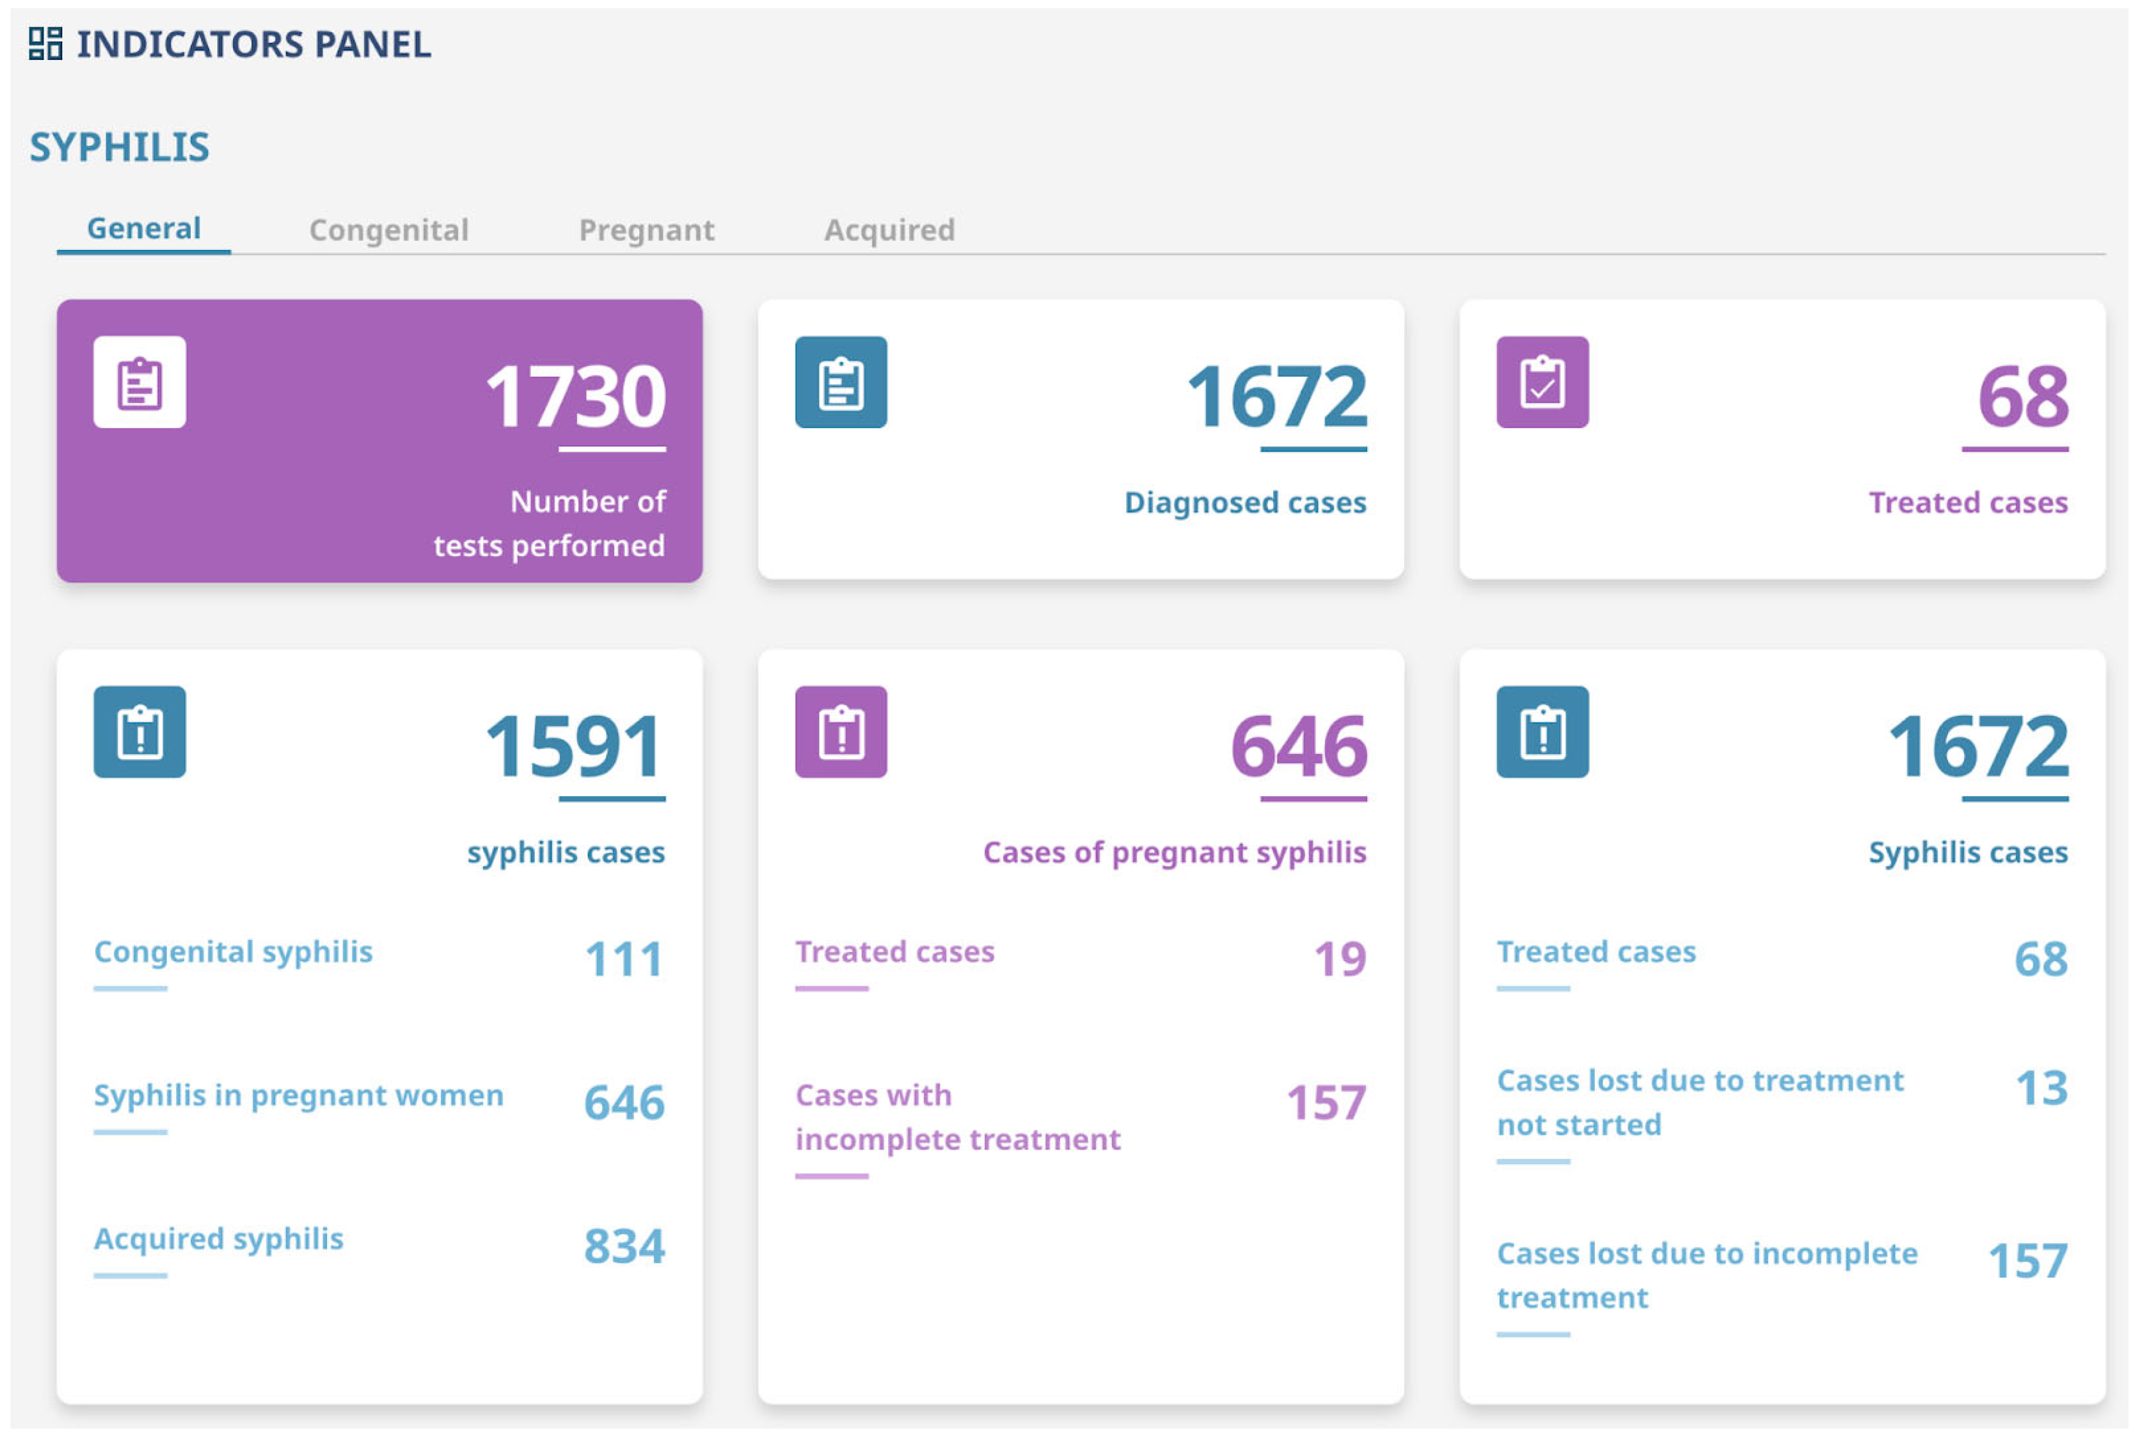Click Cases with incomplete treatment label

click(957, 1118)
